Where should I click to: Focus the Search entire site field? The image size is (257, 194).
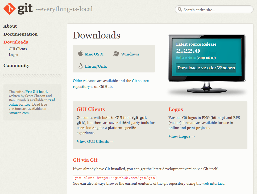(x=214, y=10)
